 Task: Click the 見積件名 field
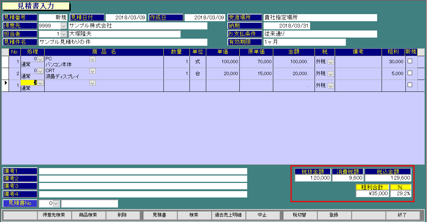(123, 42)
